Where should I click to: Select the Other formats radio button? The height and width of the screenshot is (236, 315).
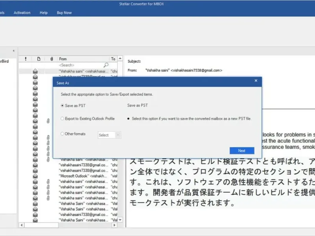(62, 134)
